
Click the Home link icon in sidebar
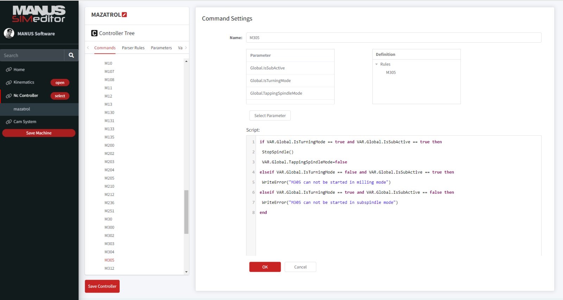tap(9, 70)
